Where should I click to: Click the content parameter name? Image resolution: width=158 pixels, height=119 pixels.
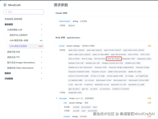pos(67,116)
